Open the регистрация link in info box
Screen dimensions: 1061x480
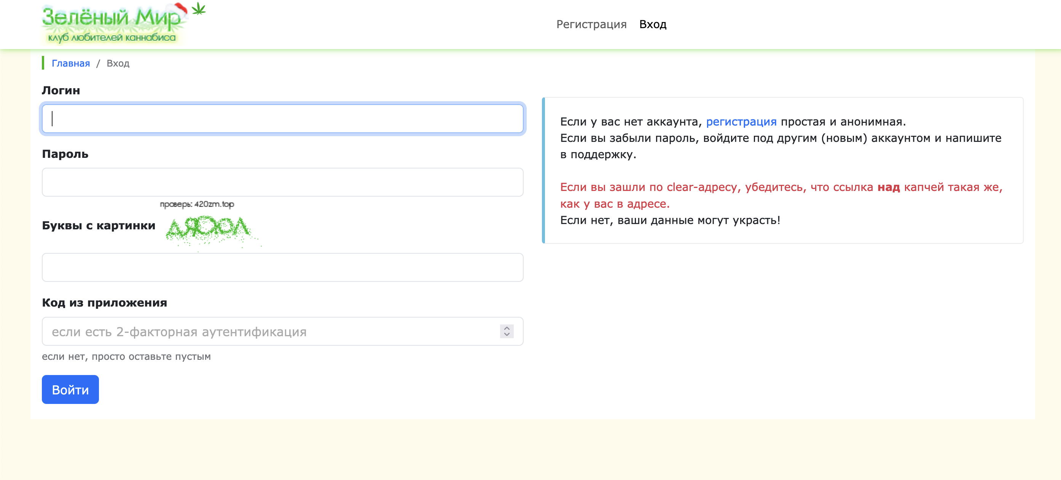pyautogui.click(x=741, y=122)
